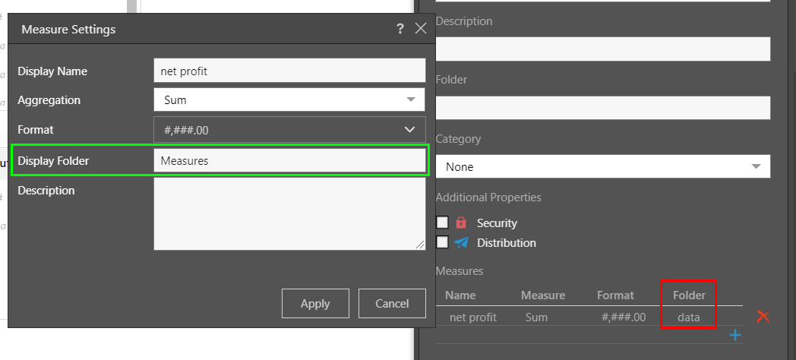
Task: Expand the Format dropdown in Measure Settings
Action: click(x=289, y=130)
